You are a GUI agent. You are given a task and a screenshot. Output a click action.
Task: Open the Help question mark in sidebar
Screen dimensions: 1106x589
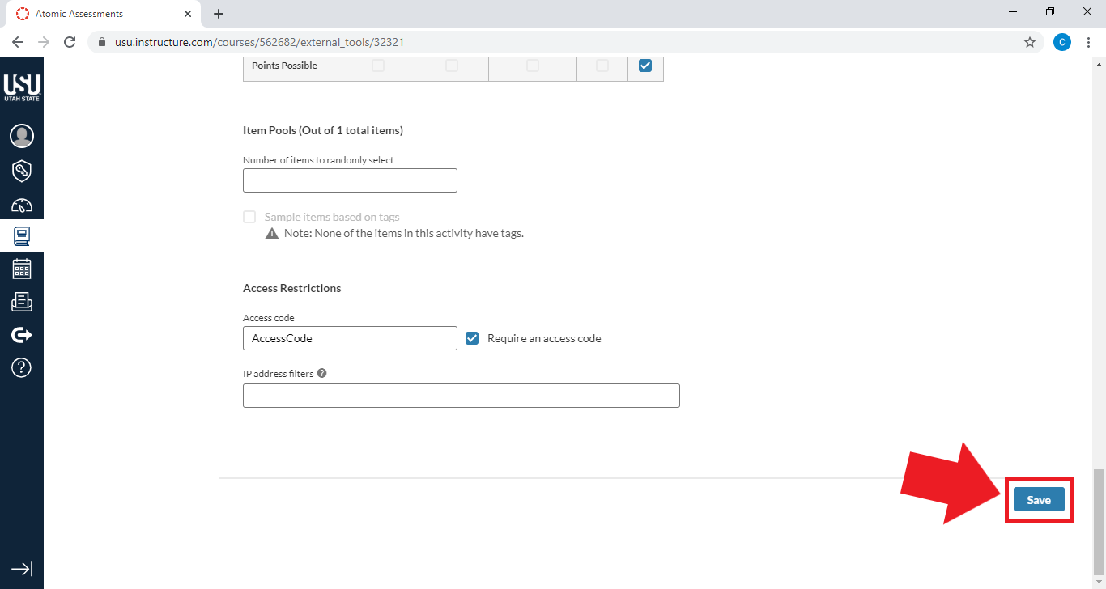22,368
